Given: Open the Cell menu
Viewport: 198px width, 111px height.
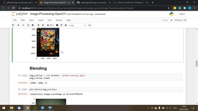Looking at the screenshot, I should [x=49, y=20].
